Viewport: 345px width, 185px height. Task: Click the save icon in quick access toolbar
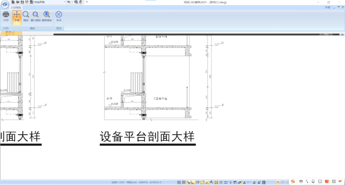(22, 2)
